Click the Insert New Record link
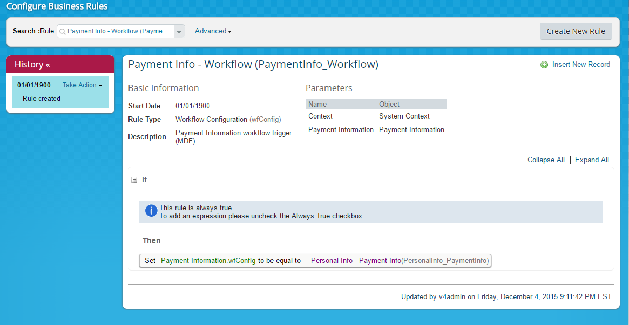The width and height of the screenshot is (629, 325). coord(581,65)
